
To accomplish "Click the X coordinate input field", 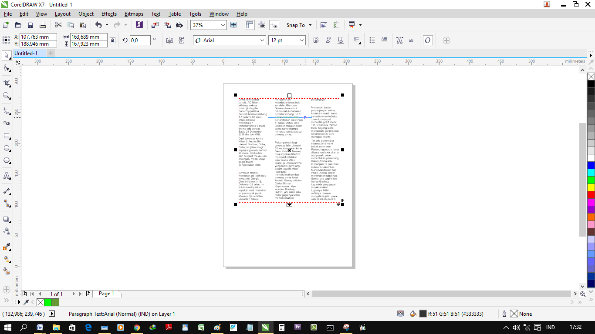I will click(x=39, y=37).
